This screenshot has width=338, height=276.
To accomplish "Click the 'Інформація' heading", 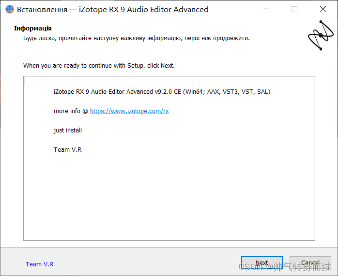I will click(x=33, y=29).
